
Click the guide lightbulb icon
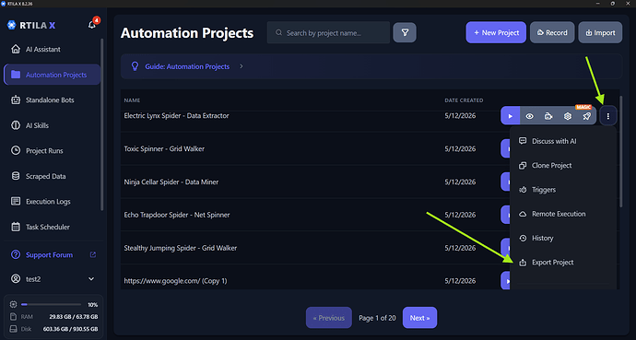point(135,66)
